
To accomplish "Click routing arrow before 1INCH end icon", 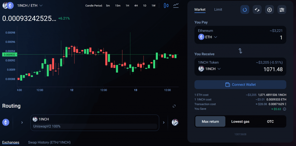I will [x=164, y=122].
